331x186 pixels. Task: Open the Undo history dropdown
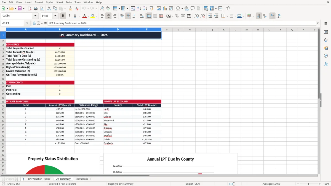[88, 9]
